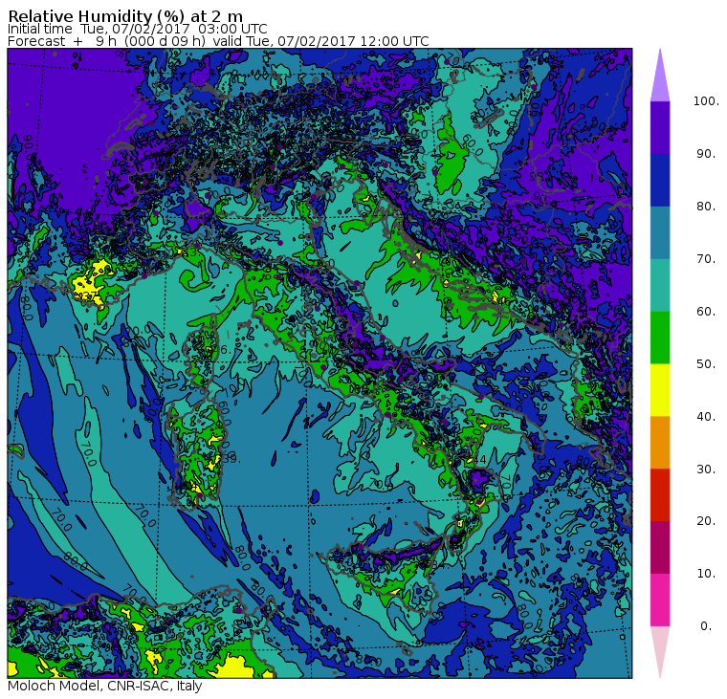The height and width of the screenshot is (699, 727).
Task: Click the '30.' legend label
Action: pyautogui.click(x=706, y=469)
